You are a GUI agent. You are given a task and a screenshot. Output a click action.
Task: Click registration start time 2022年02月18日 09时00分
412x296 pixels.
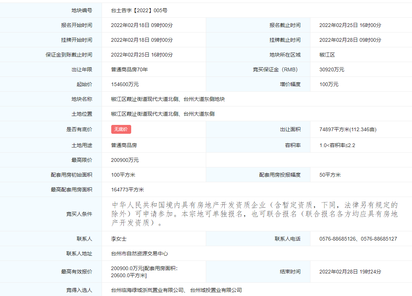coord(142,25)
